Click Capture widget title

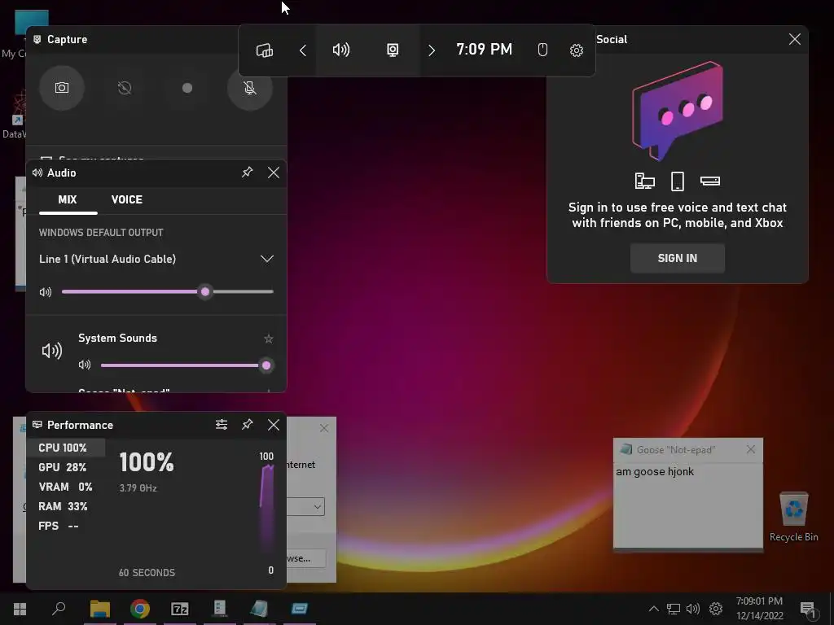[67, 39]
